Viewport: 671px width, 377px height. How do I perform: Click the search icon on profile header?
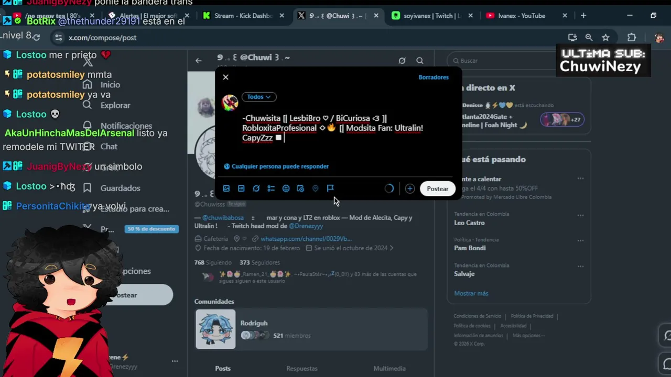[420, 61]
